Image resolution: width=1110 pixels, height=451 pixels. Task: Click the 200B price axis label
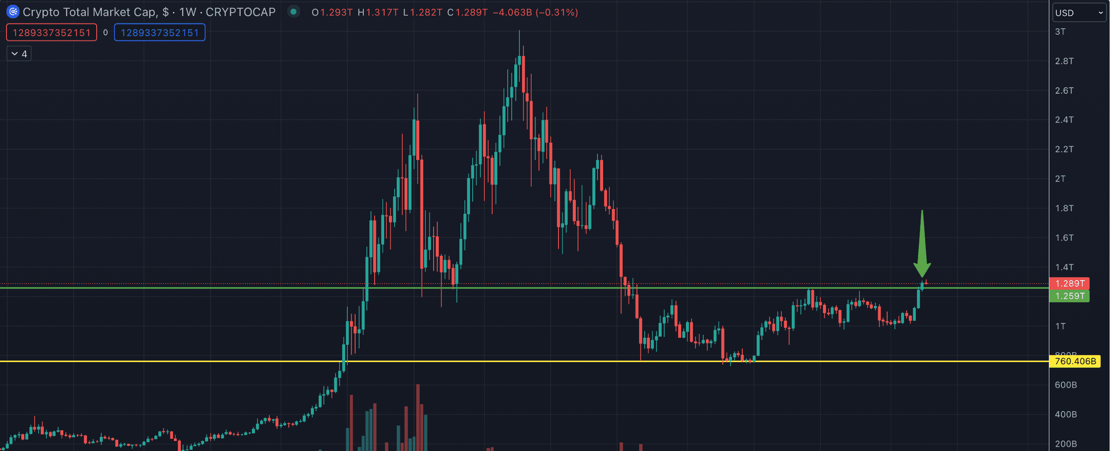(1066, 444)
